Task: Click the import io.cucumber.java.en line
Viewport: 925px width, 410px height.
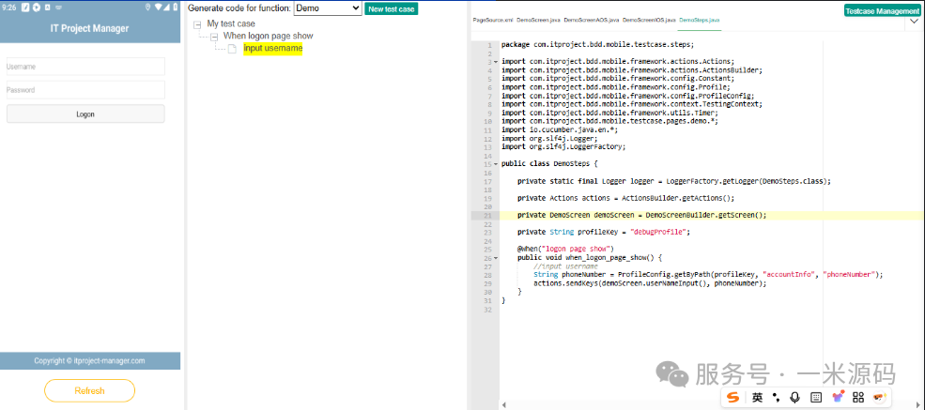Action: pos(560,129)
